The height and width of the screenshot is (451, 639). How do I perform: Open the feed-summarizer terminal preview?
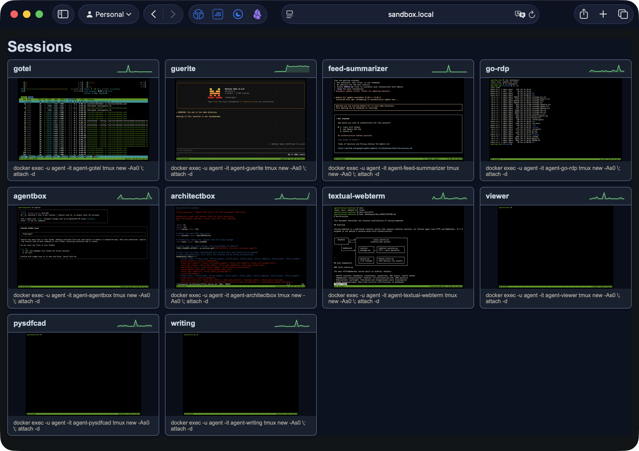click(398, 119)
